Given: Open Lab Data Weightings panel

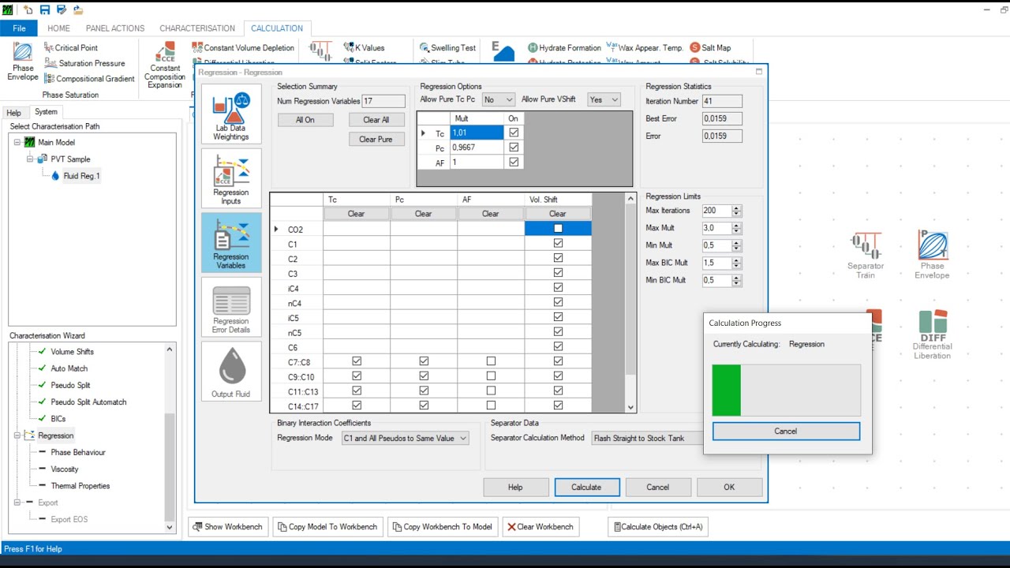Looking at the screenshot, I should click(x=231, y=114).
